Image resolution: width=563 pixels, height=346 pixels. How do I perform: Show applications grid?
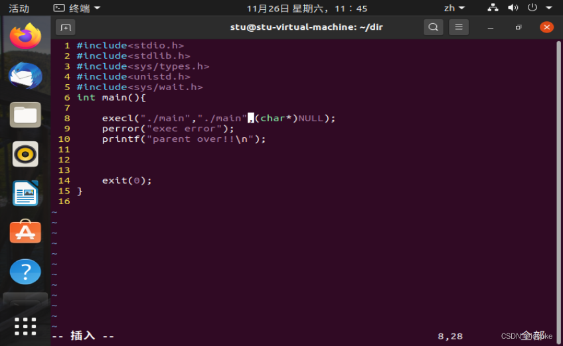point(25,326)
